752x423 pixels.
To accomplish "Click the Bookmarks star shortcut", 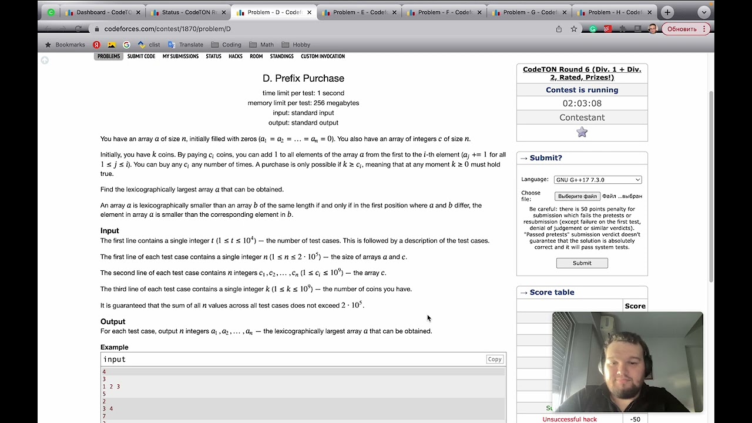I will pyautogui.click(x=65, y=45).
